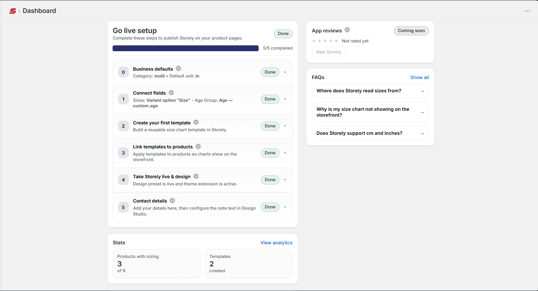Open the Show all FAQs link

(420, 77)
